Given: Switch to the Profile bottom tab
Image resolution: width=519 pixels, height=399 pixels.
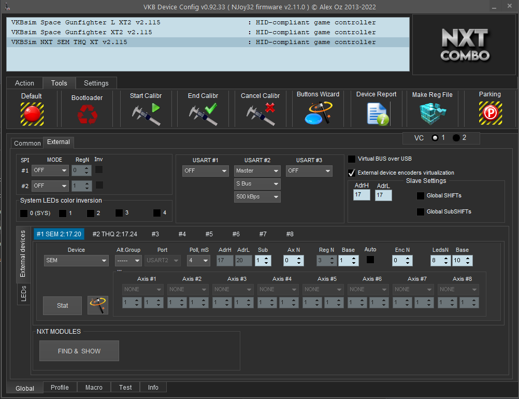Looking at the screenshot, I should 60,388.
